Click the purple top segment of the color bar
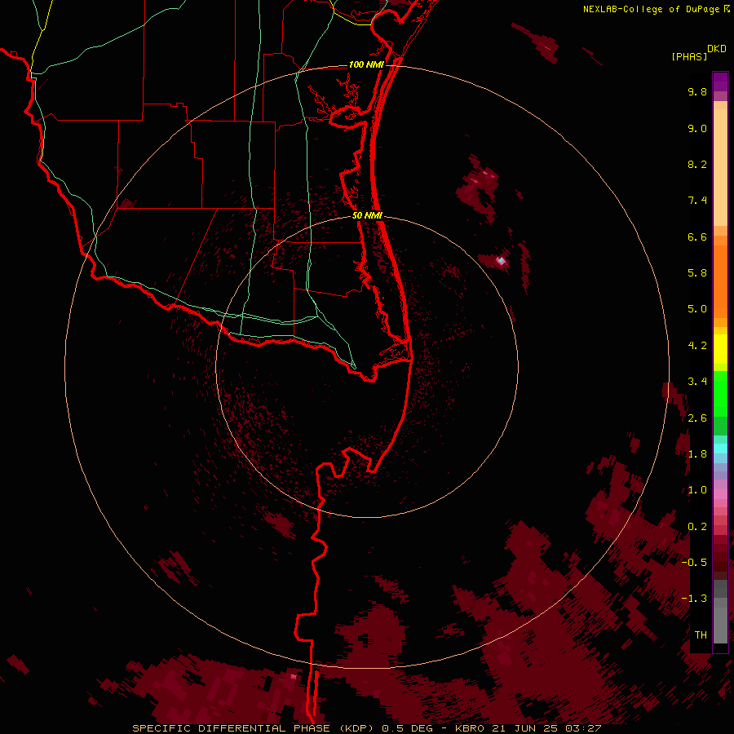 pyautogui.click(x=720, y=82)
